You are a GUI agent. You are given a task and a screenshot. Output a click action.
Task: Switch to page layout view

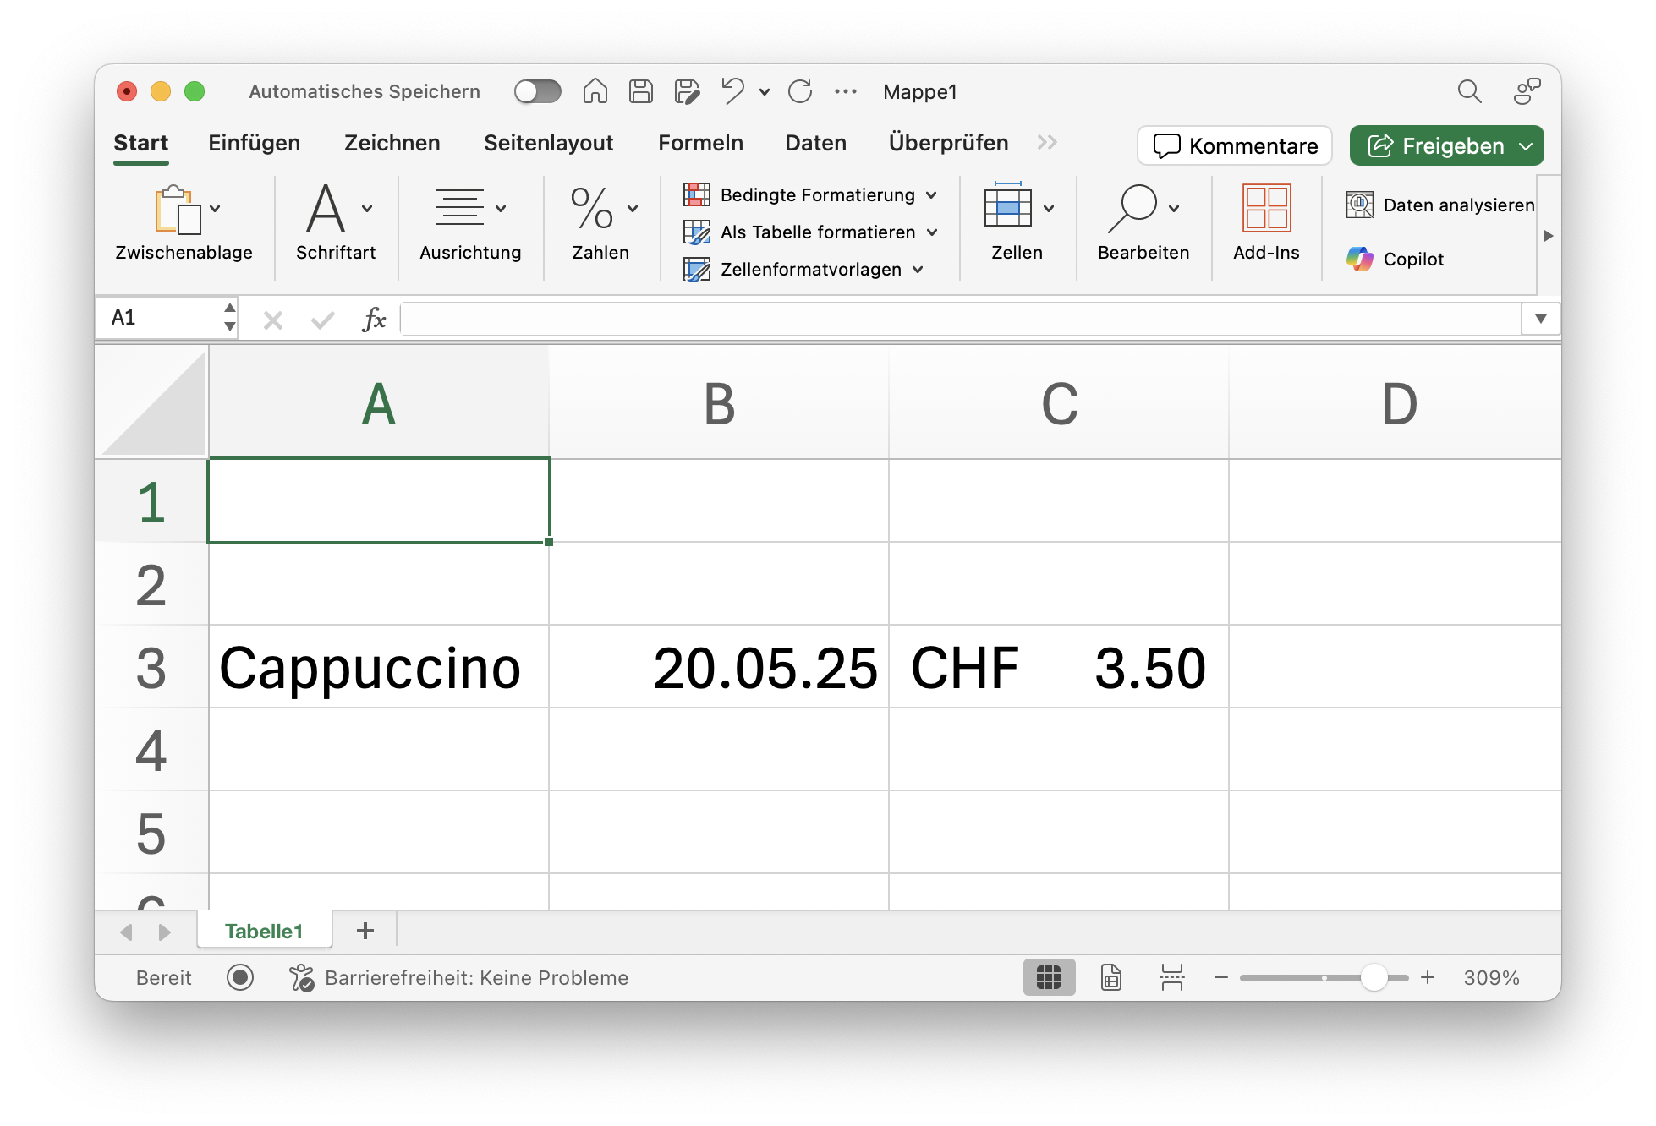(1111, 978)
